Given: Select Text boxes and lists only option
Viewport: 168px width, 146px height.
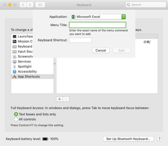Looking at the screenshot, I should point(35,114).
